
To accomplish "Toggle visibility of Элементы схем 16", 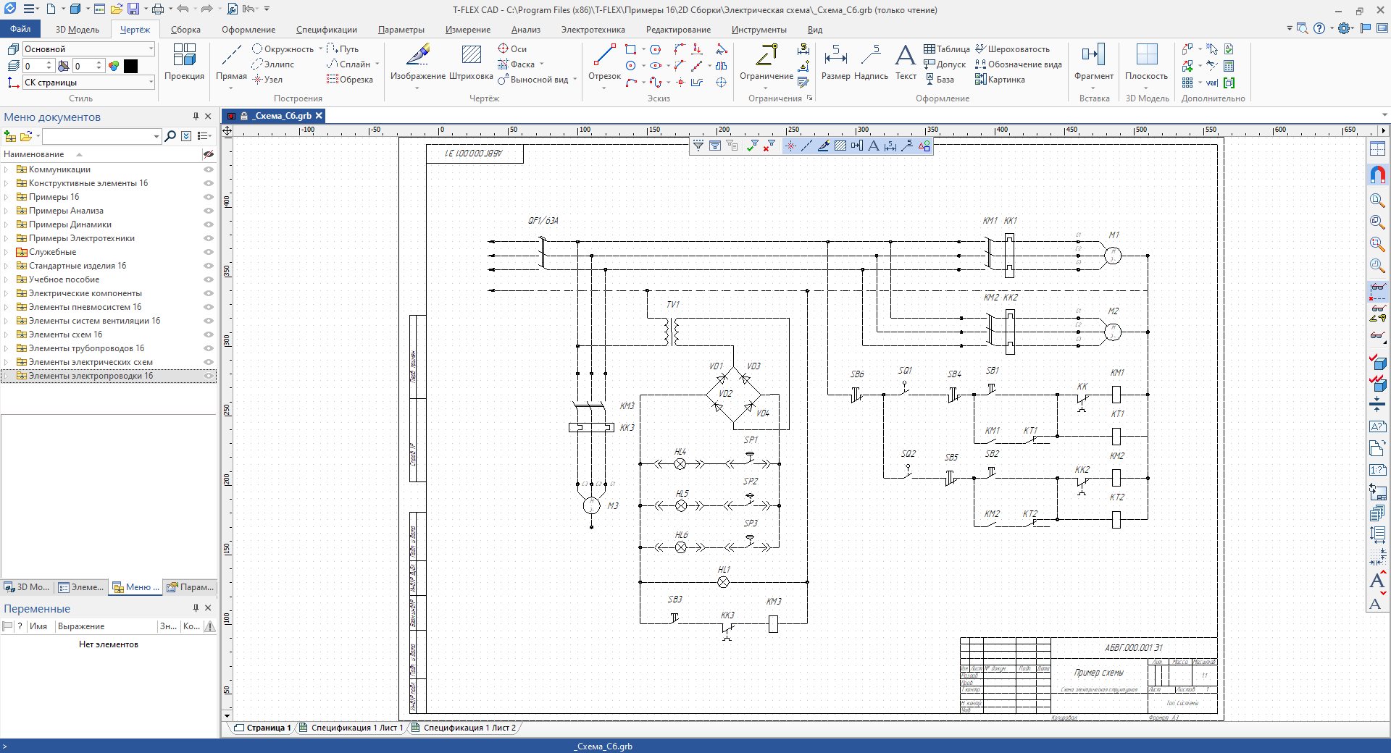I will [x=209, y=335].
